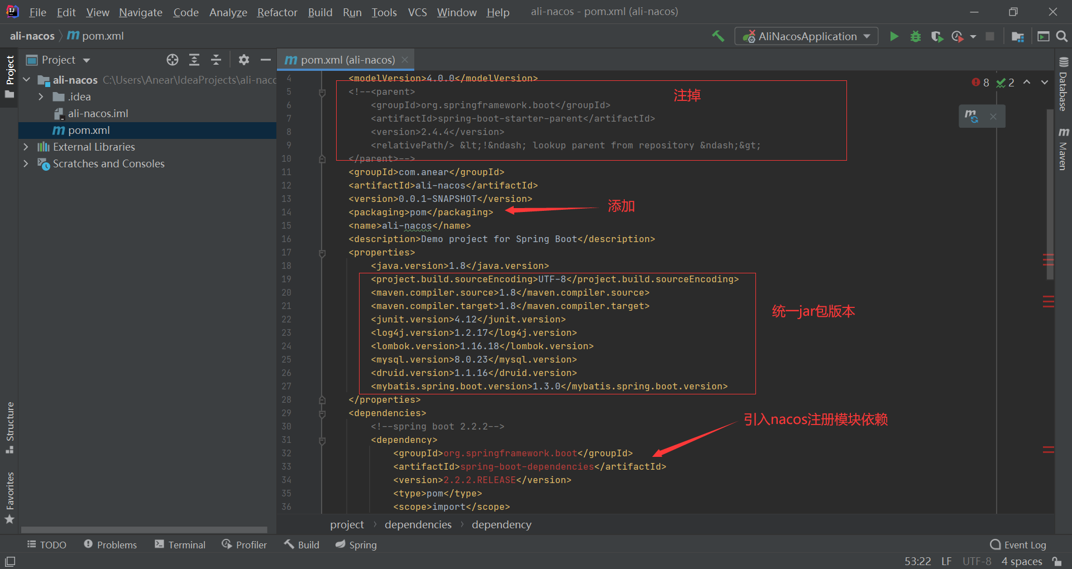Viewport: 1072px width, 569px height.
Task: Close the pom.xml editor tab
Action: 405,60
